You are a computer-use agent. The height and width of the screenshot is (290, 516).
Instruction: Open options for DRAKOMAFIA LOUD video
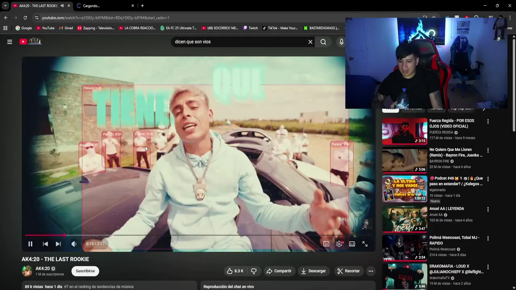[488, 267]
